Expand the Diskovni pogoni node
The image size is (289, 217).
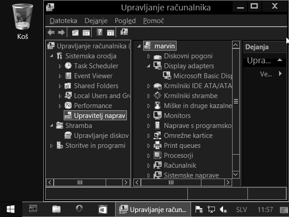point(149,56)
